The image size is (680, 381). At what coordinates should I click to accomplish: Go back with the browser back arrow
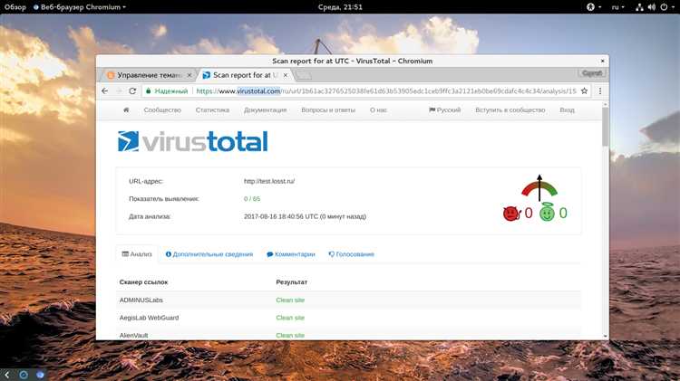(x=104, y=90)
